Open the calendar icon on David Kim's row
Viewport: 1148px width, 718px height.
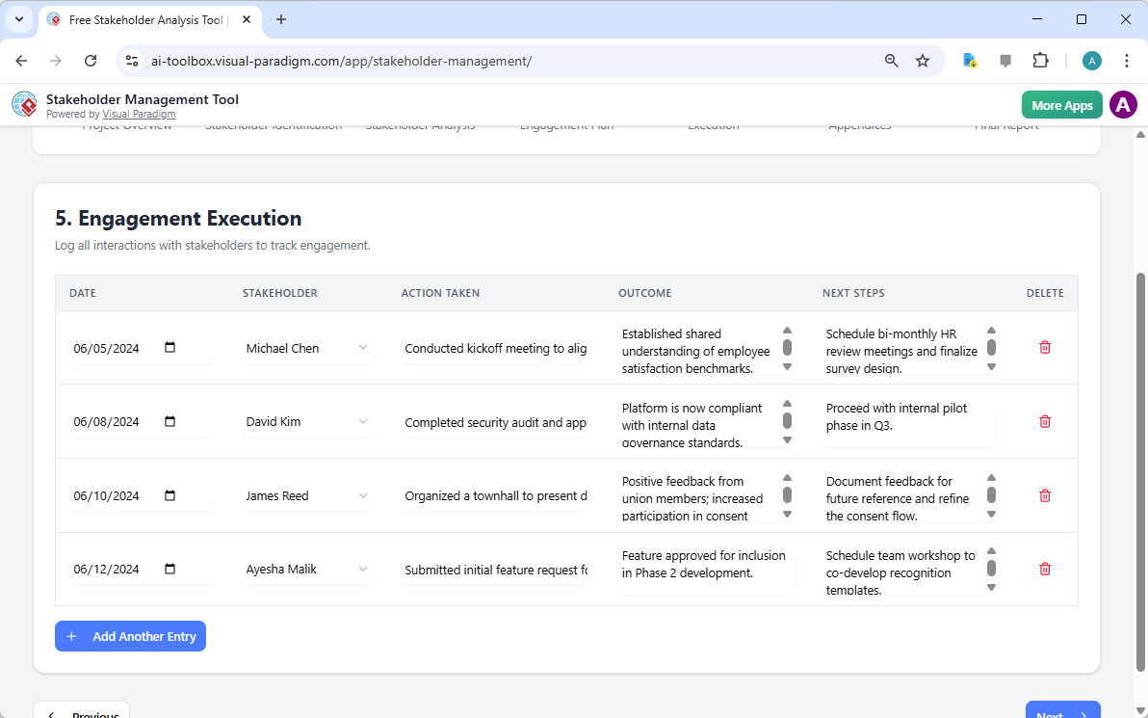[171, 421]
